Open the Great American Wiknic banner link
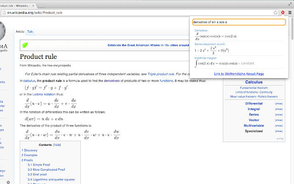 148,45
